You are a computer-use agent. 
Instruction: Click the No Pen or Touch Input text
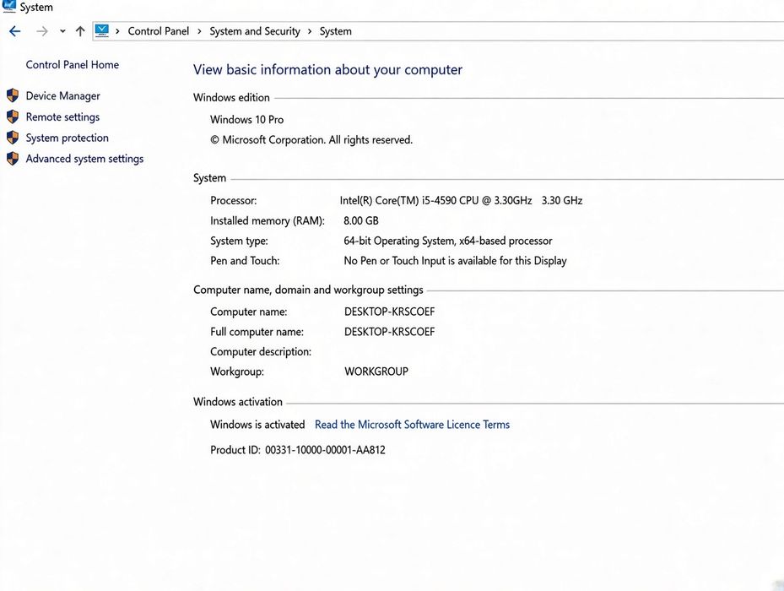pyautogui.click(x=456, y=261)
